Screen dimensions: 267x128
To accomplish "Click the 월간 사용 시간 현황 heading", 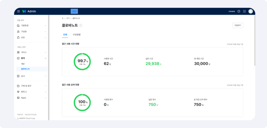I will point(70,44).
